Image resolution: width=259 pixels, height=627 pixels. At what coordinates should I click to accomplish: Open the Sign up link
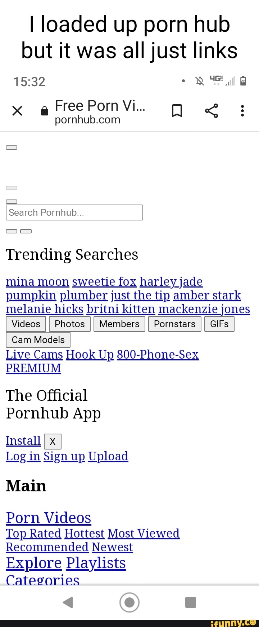coord(64,456)
